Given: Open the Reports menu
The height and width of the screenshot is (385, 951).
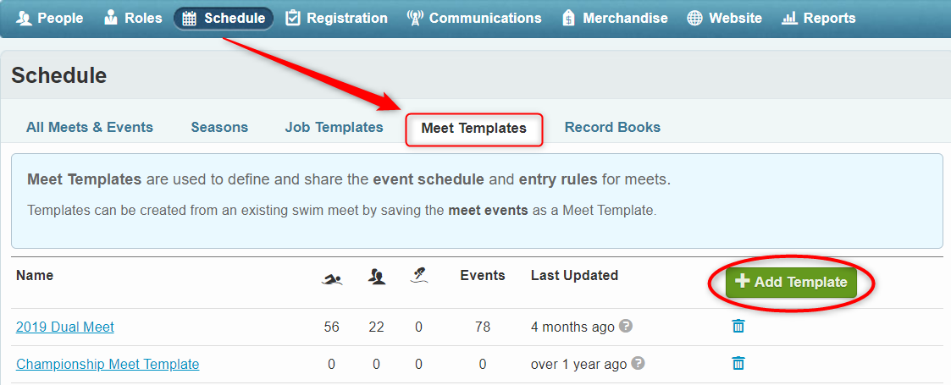Looking at the screenshot, I should pyautogui.click(x=818, y=18).
